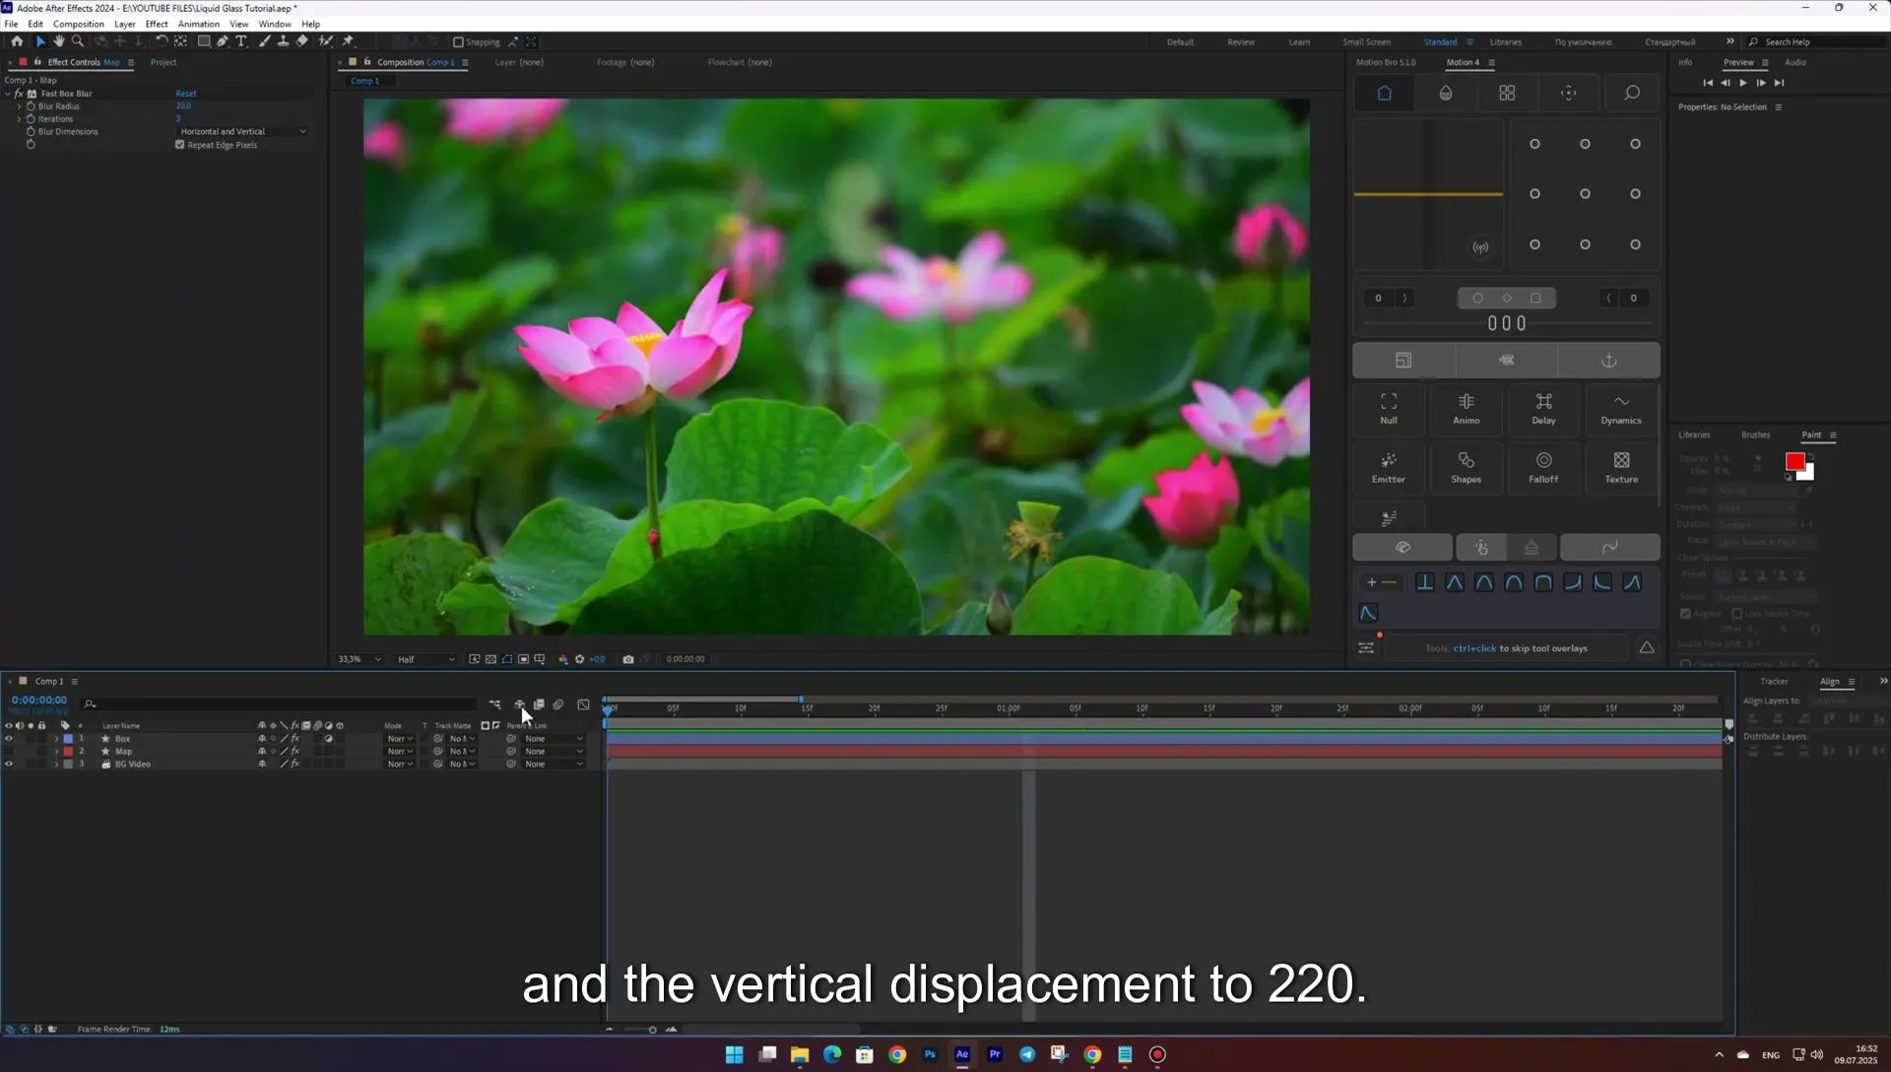Open the Emitter tool in Motion 4

(x=1389, y=467)
